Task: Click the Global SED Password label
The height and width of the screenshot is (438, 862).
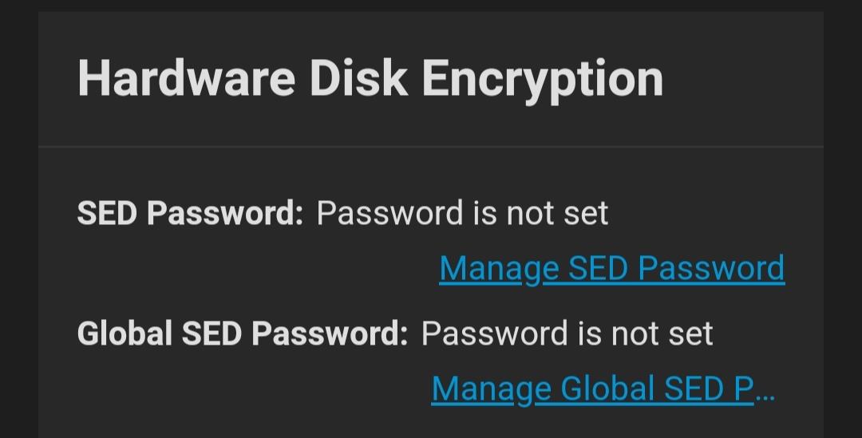Action: pyautogui.click(x=243, y=333)
